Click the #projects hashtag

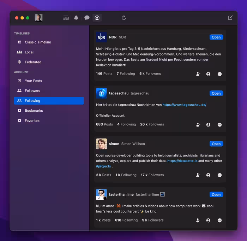tap(103, 166)
